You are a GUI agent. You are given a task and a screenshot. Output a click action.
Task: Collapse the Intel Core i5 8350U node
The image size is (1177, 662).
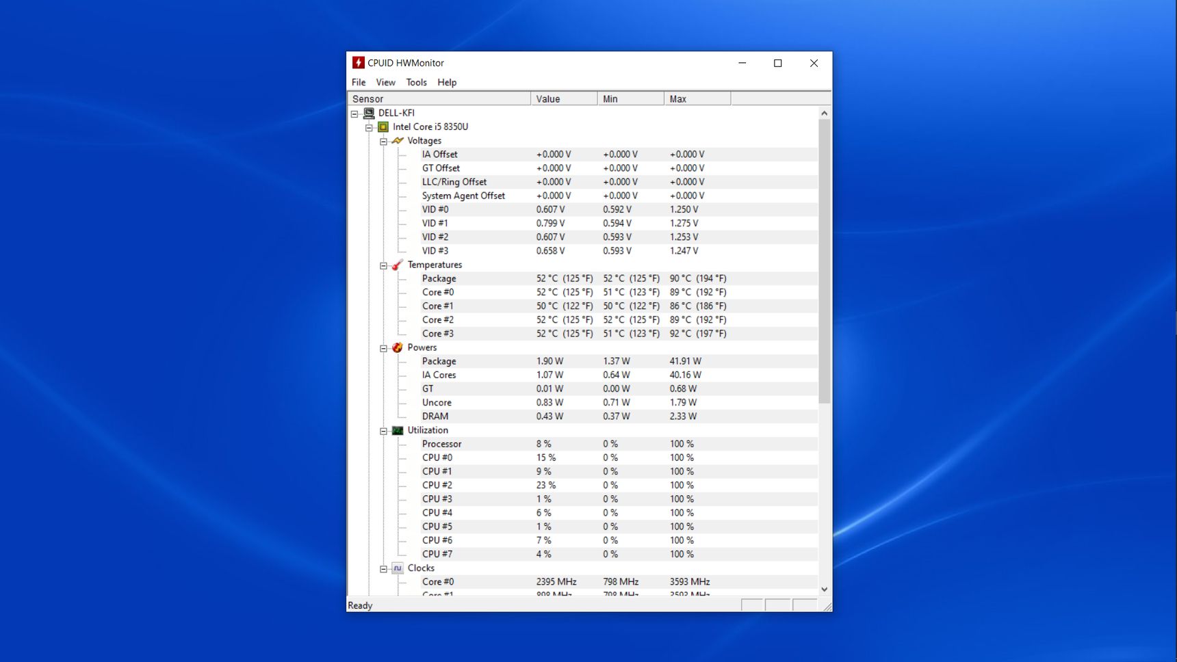click(x=369, y=128)
